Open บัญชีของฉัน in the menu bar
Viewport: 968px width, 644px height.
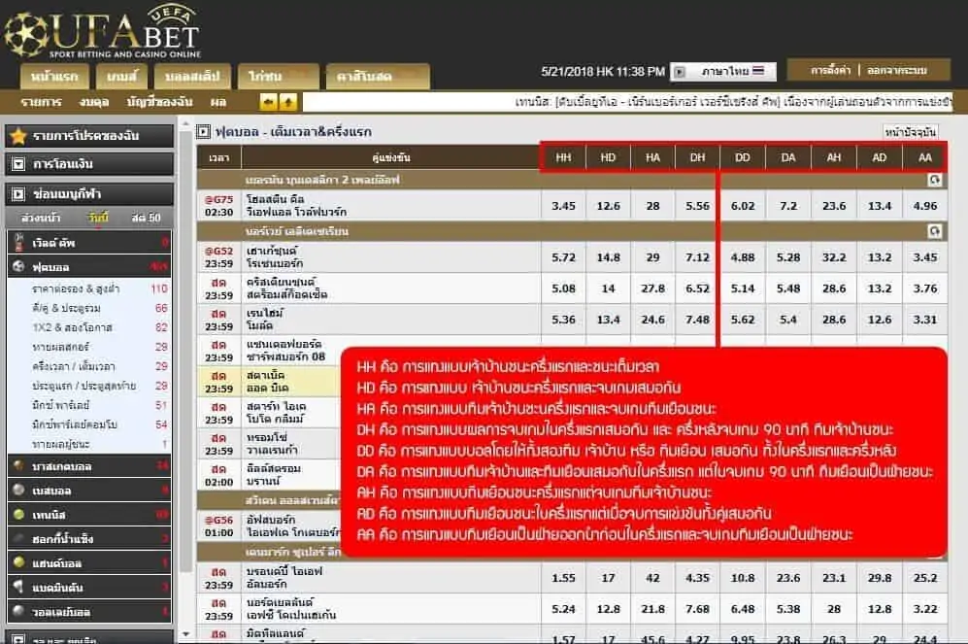coord(160,102)
